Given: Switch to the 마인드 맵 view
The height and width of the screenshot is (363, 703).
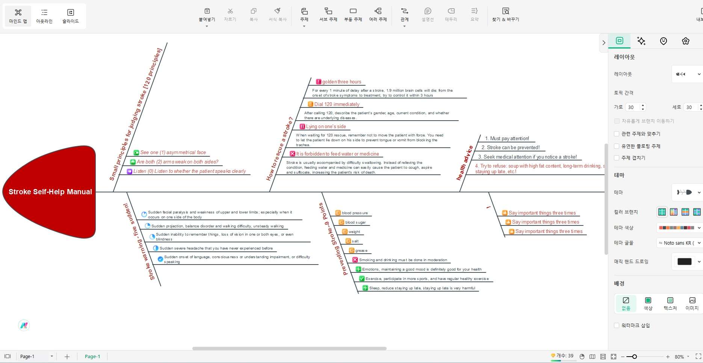Looking at the screenshot, I should 18,16.
